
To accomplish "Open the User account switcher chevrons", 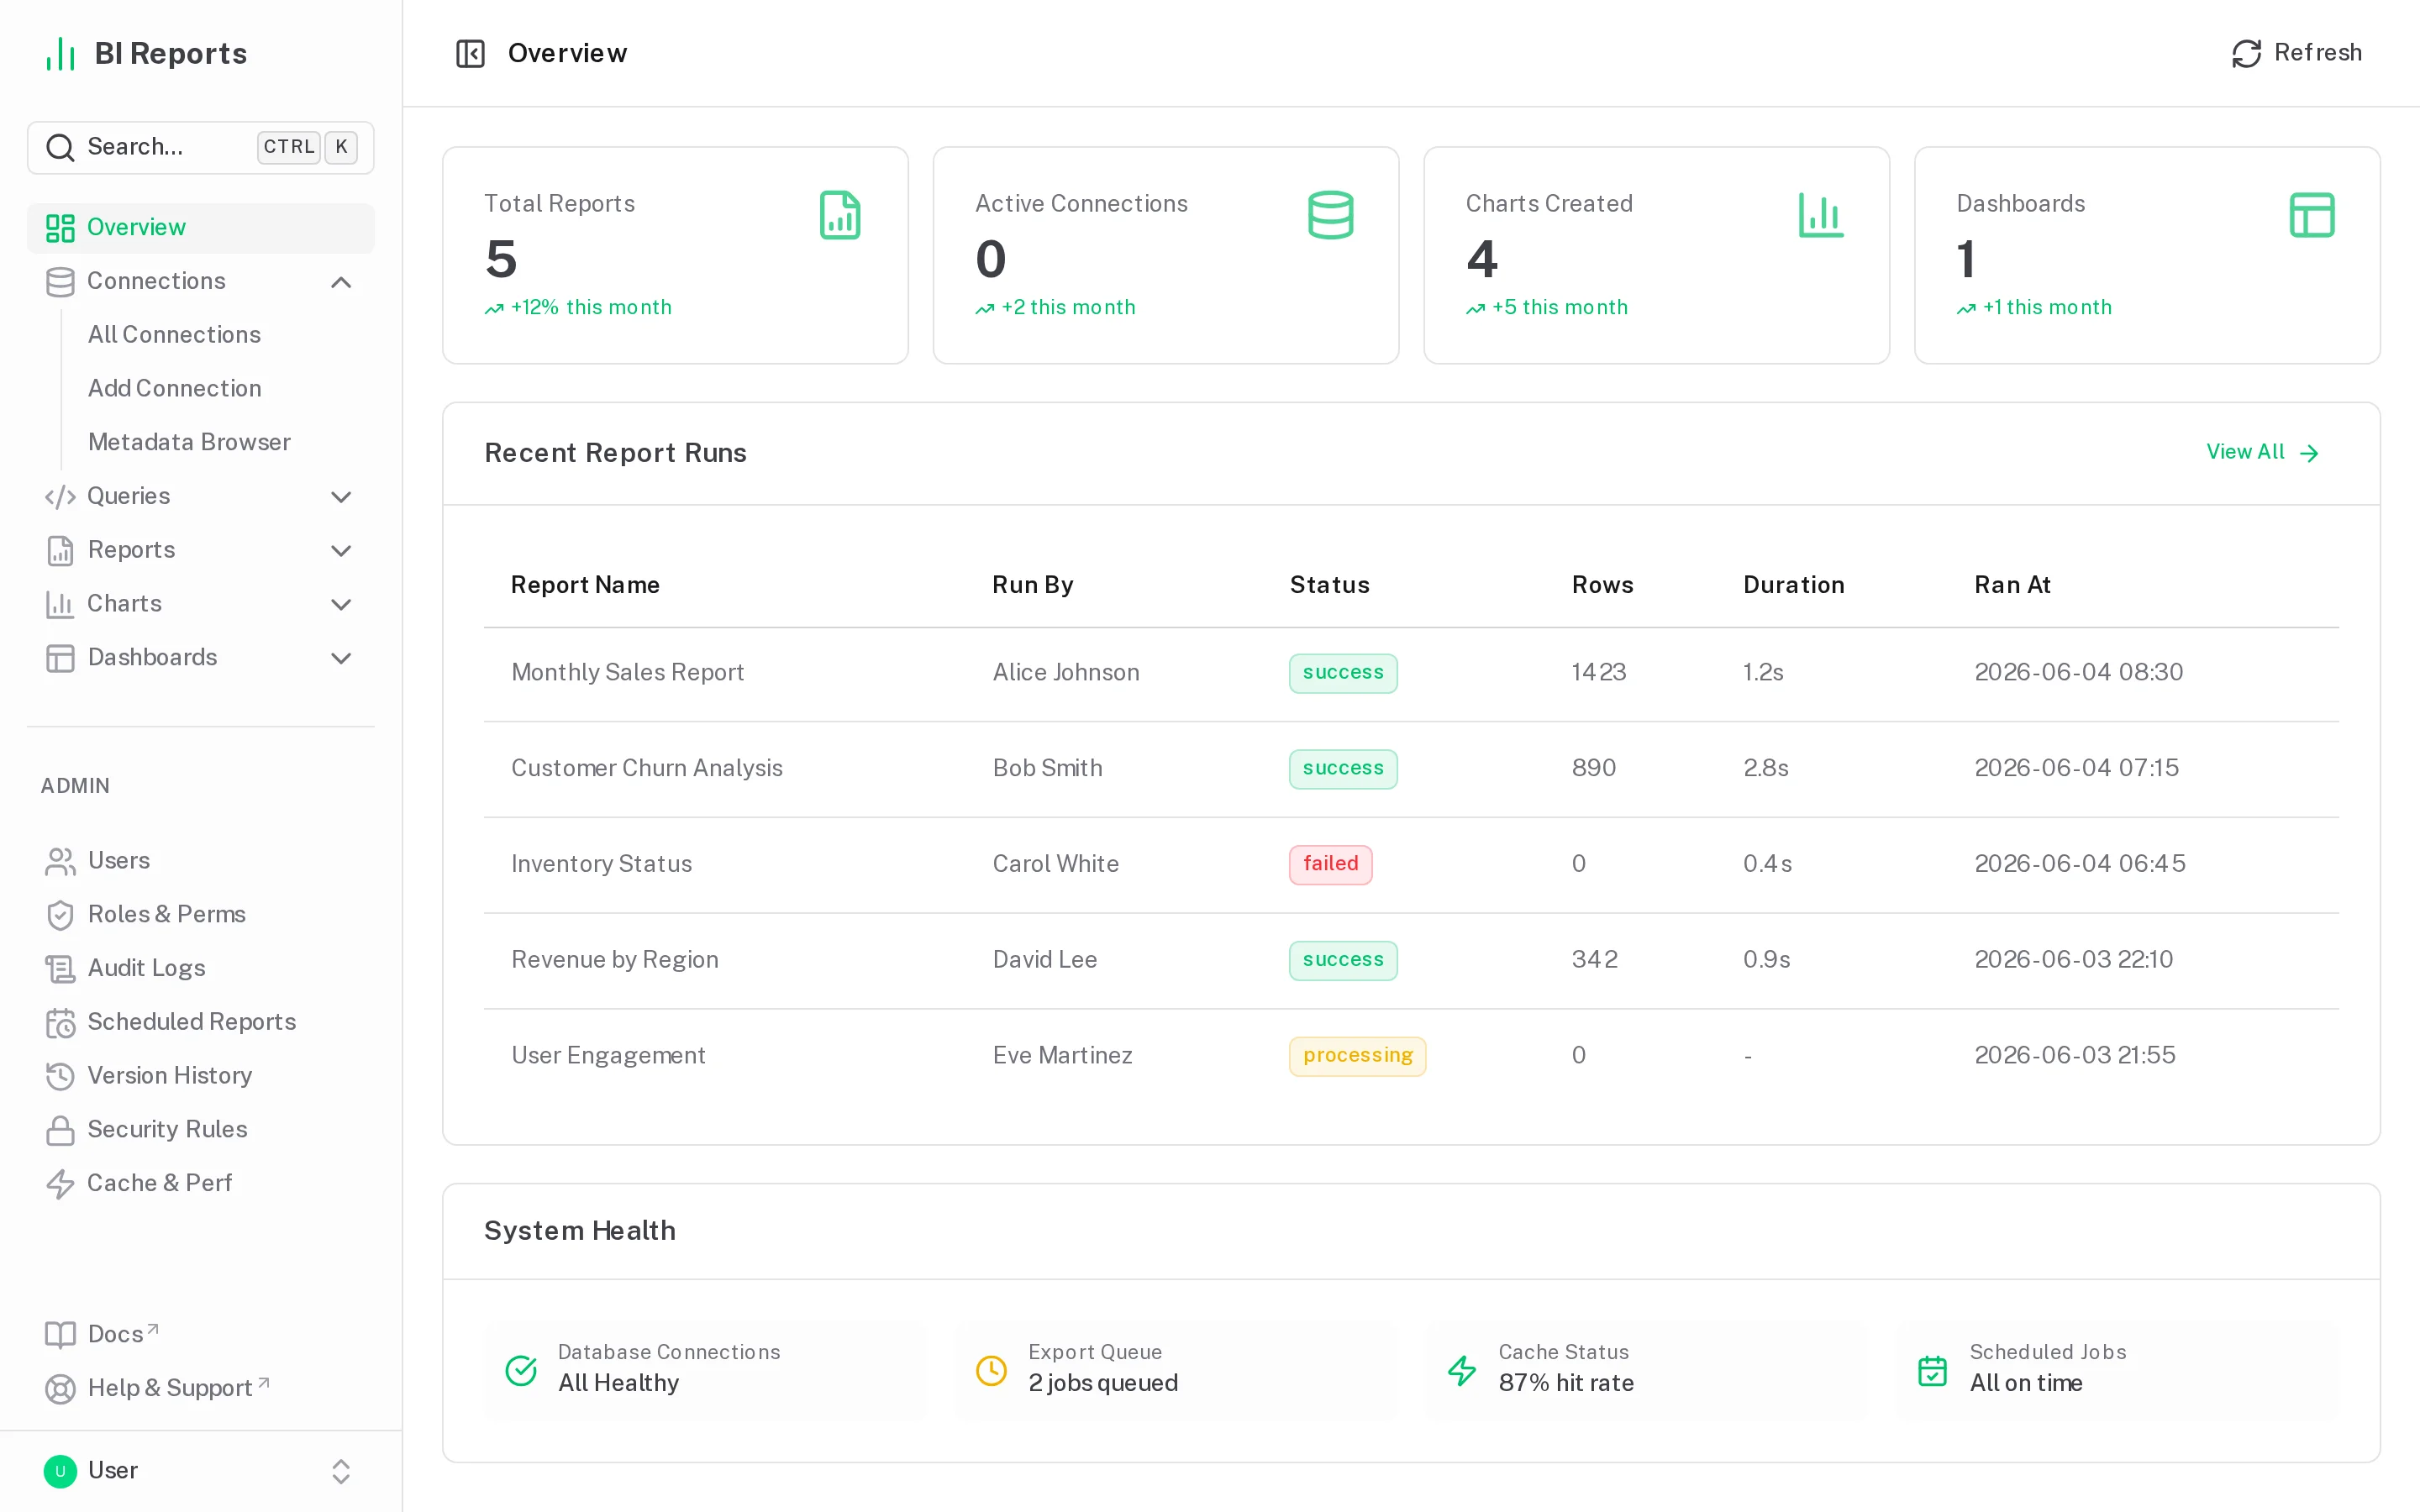I will point(341,1471).
